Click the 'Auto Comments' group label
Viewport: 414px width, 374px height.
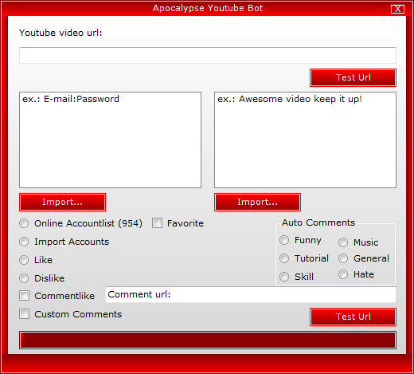pos(318,222)
